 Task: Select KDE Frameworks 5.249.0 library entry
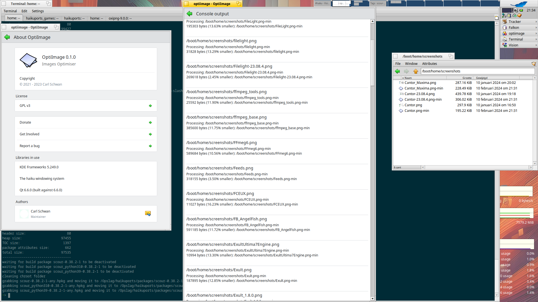tap(86, 167)
